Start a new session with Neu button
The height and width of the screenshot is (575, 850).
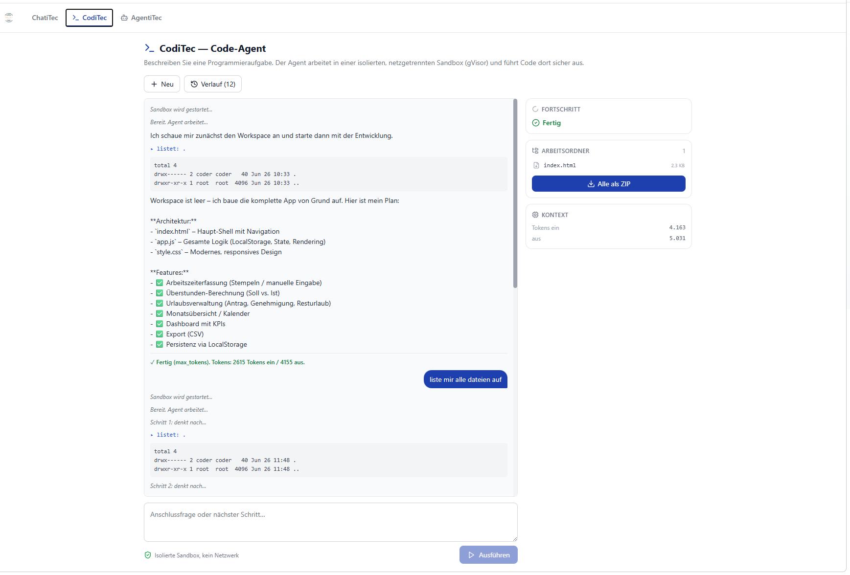point(162,84)
